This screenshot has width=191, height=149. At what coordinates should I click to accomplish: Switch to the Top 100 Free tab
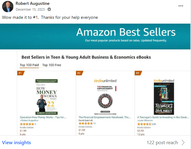(52, 65)
